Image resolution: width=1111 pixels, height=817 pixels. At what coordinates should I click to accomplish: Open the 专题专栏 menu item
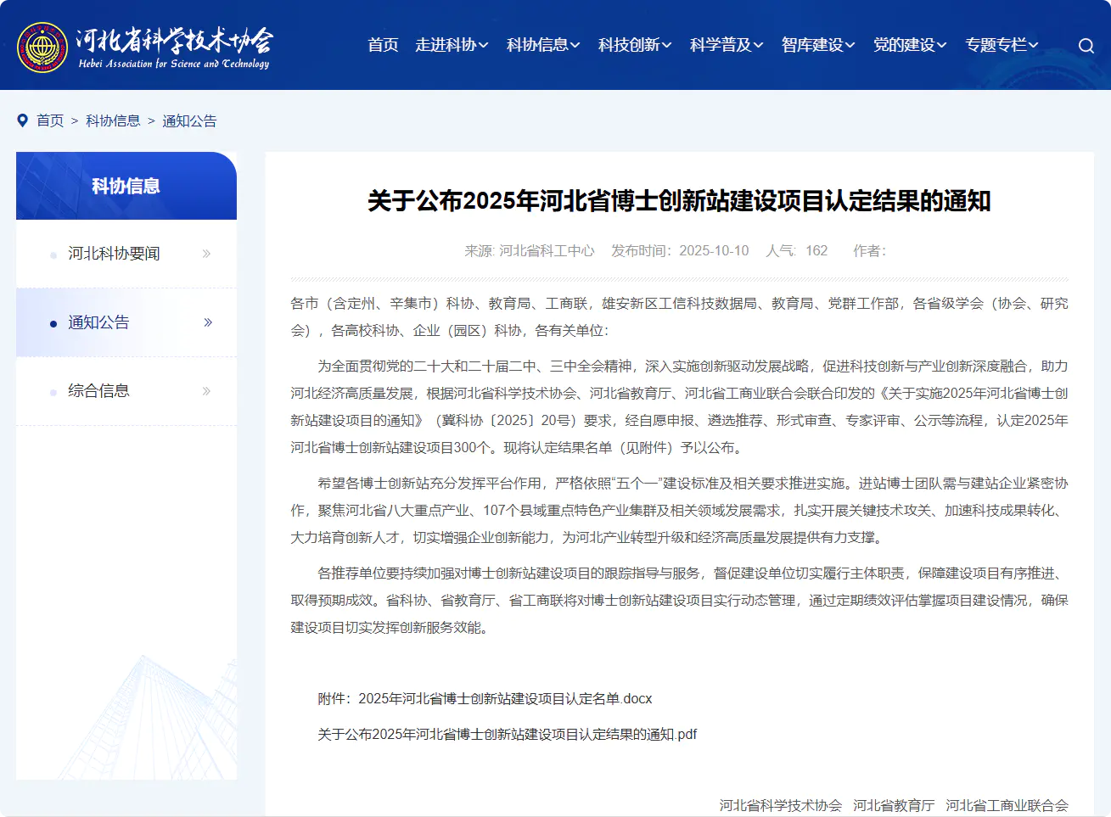(1001, 45)
